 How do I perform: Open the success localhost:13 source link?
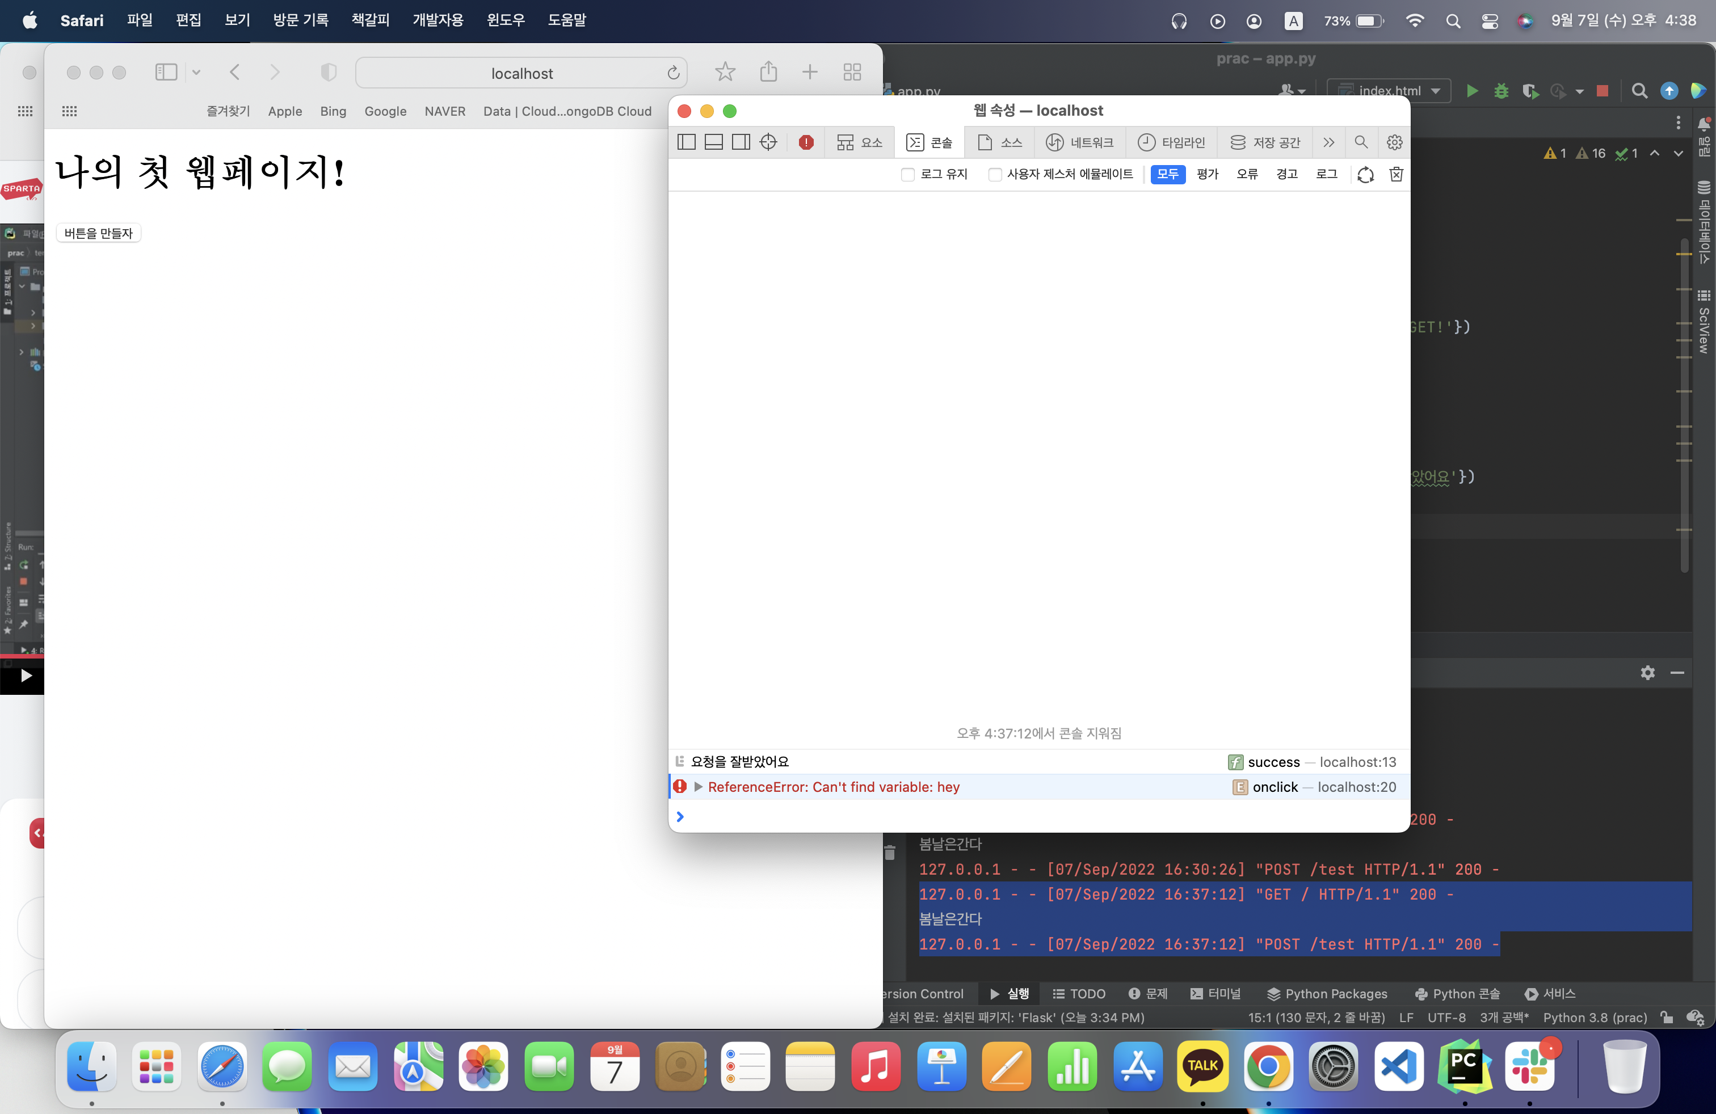1358,762
